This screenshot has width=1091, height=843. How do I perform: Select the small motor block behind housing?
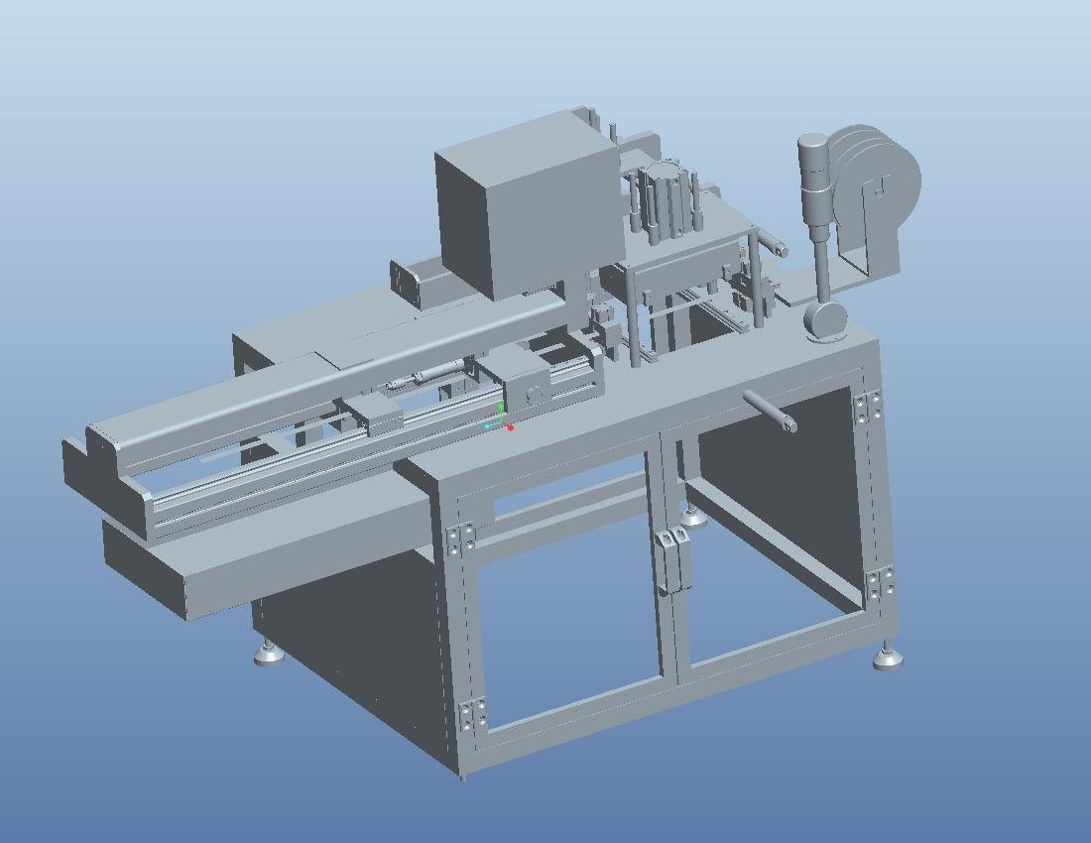[x=421, y=284]
